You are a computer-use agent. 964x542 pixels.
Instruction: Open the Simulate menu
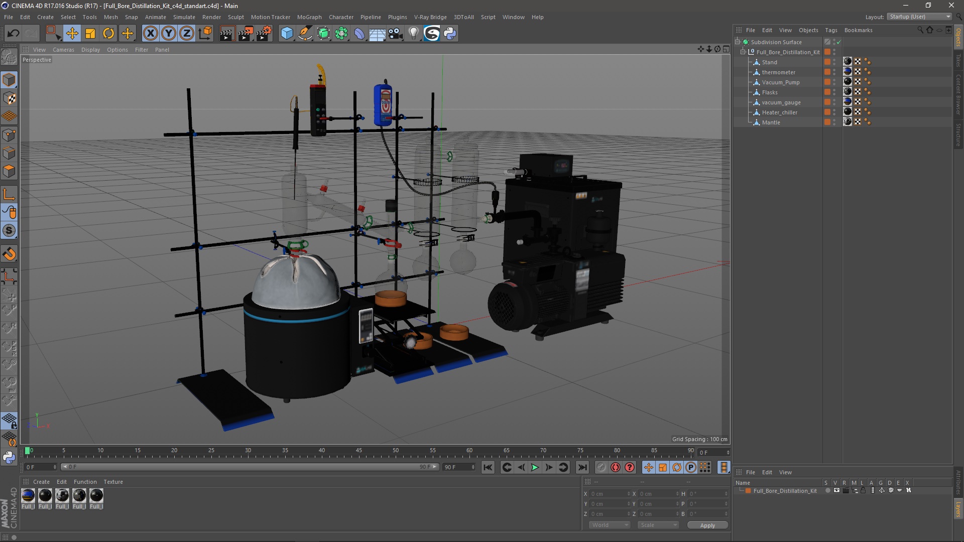pos(184,17)
